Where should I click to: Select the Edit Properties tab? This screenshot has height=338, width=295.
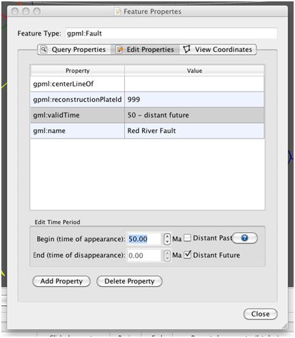coord(145,49)
